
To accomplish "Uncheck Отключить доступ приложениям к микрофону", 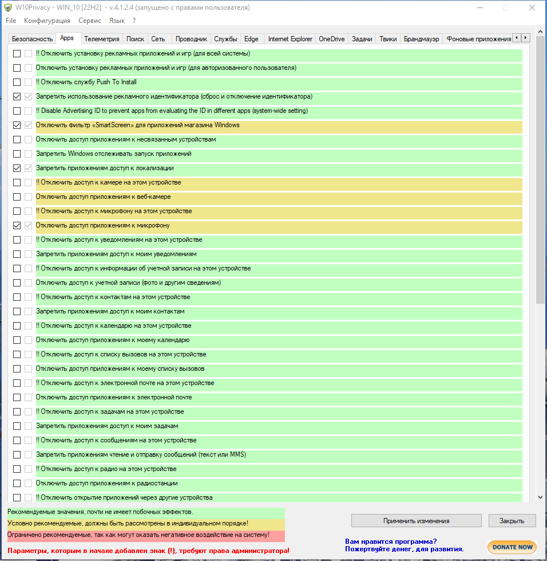I will coord(17,225).
